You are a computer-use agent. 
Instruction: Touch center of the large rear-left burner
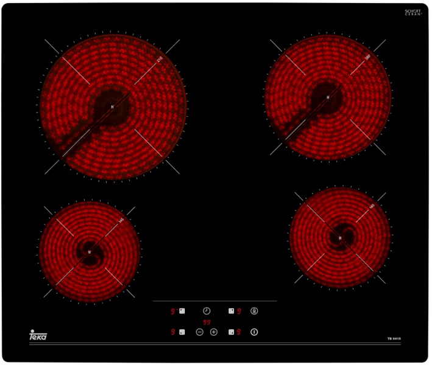click(112, 107)
